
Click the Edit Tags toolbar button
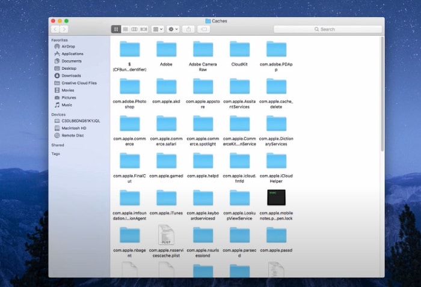tap(204, 29)
